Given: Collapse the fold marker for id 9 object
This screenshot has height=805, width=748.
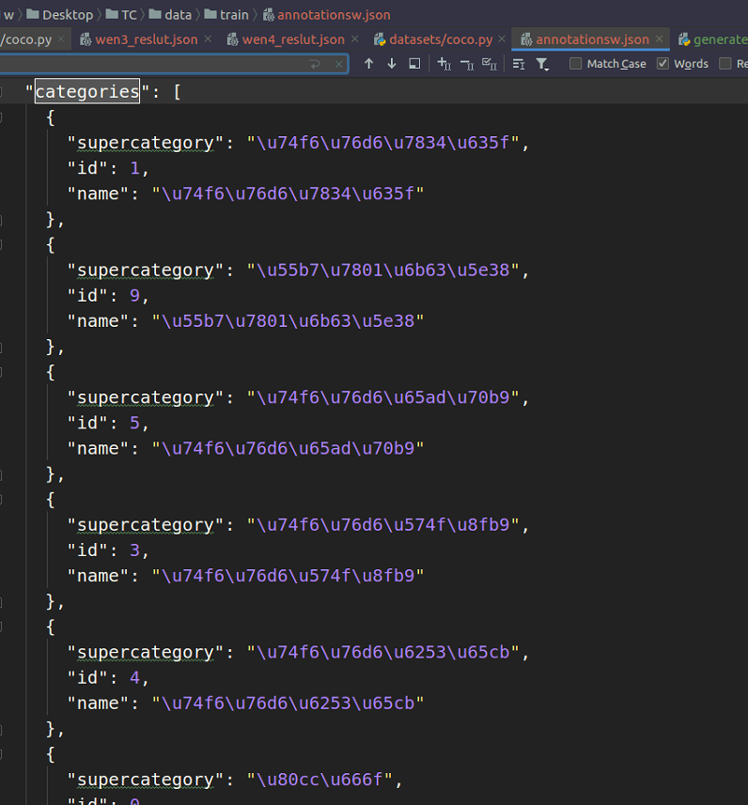Looking at the screenshot, I should [x=3, y=245].
